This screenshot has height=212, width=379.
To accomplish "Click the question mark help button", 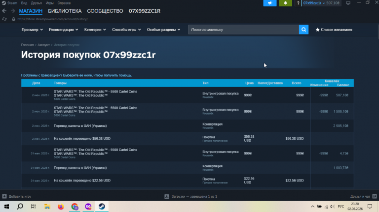I will coord(298,3).
